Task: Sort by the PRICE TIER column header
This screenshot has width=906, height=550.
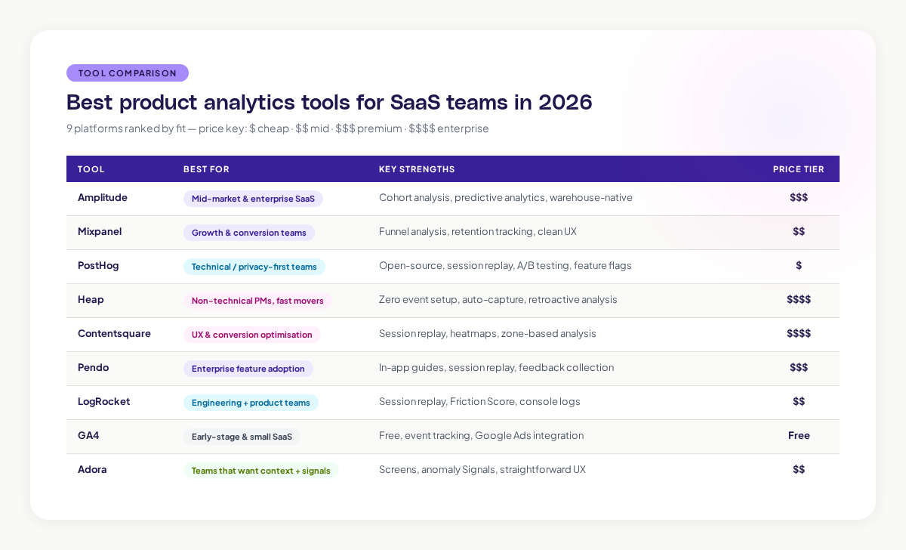Action: (x=798, y=169)
